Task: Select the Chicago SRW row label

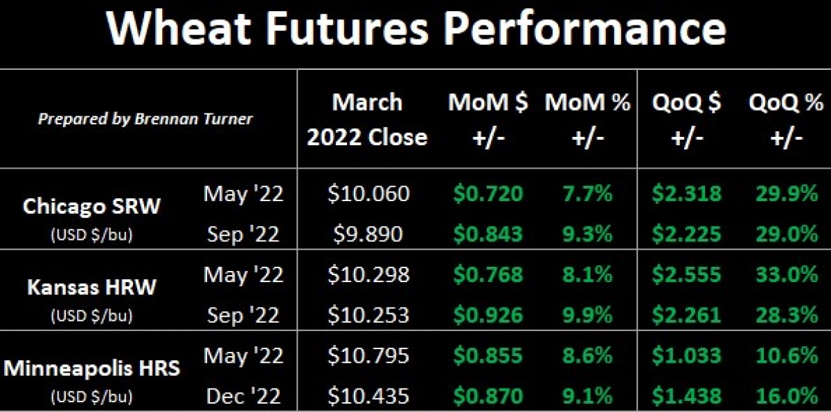Action: click(x=93, y=206)
